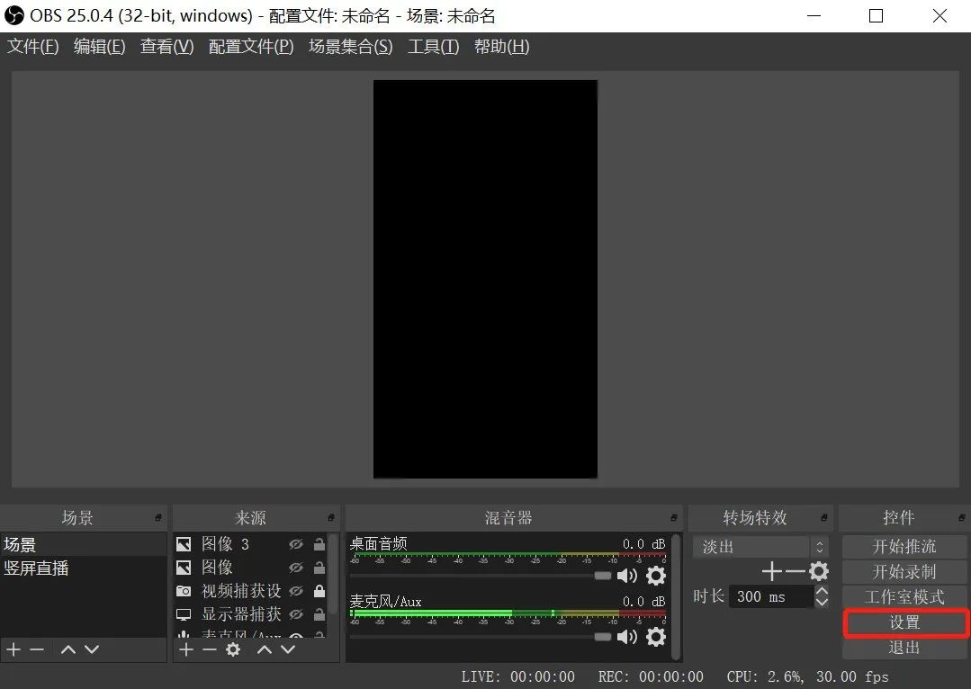Click the 开始推流 button
971x689 pixels.
pos(904,547)
